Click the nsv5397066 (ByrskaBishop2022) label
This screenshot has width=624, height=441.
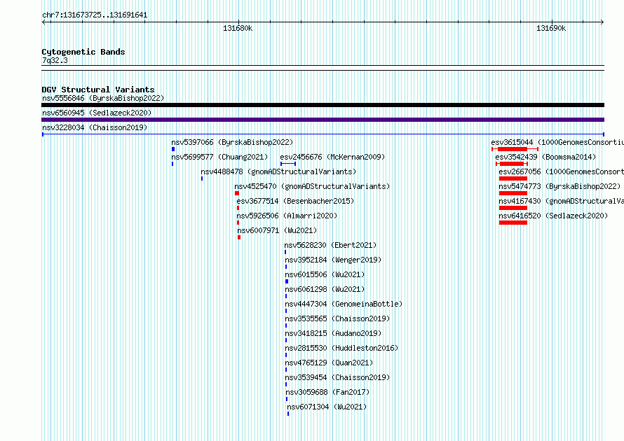(232, 142)
